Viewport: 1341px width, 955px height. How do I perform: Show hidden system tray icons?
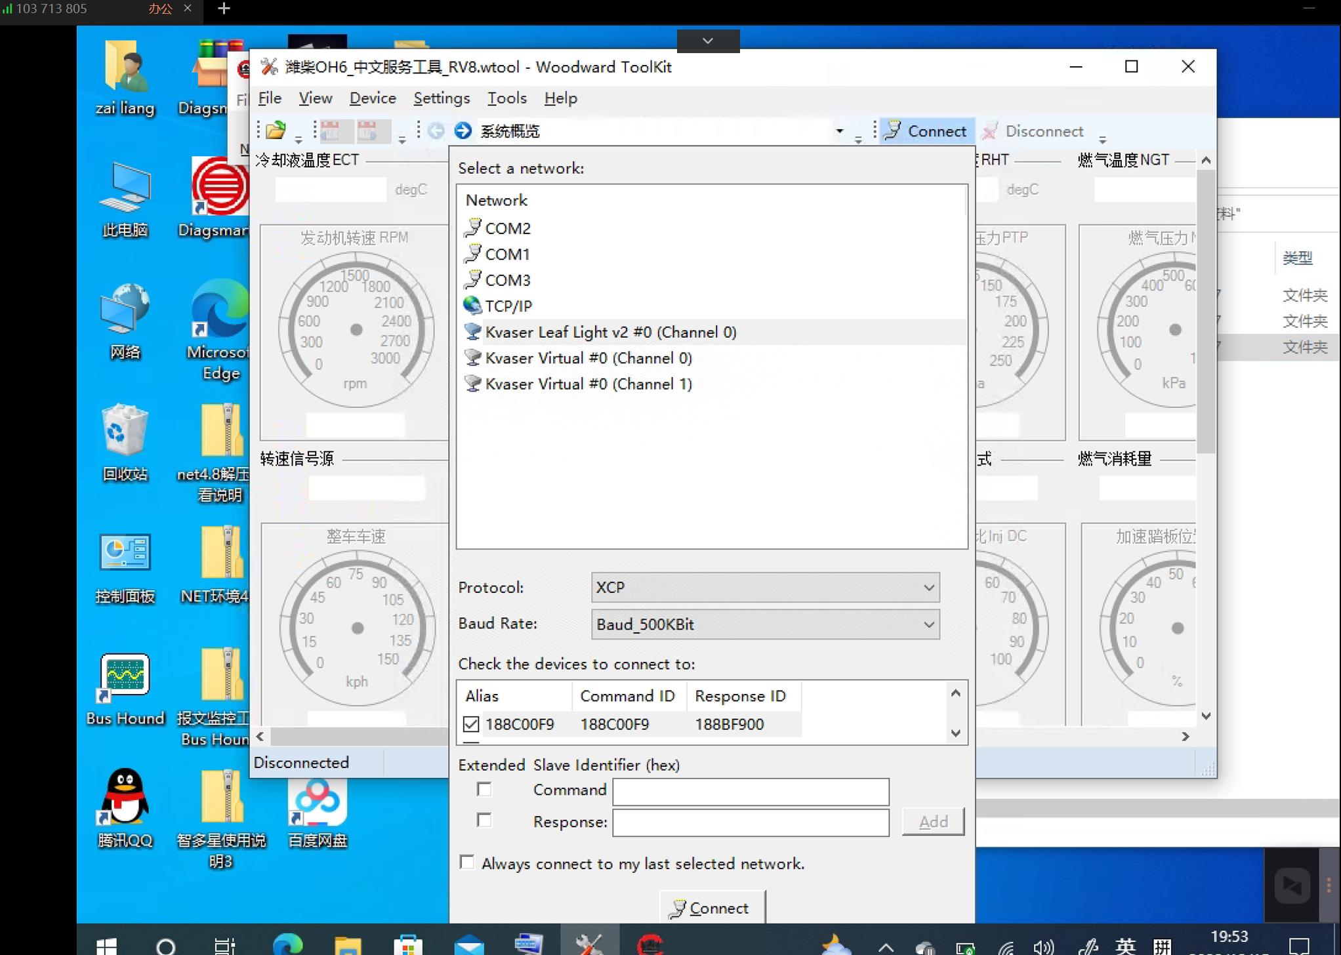pos(886,947)
